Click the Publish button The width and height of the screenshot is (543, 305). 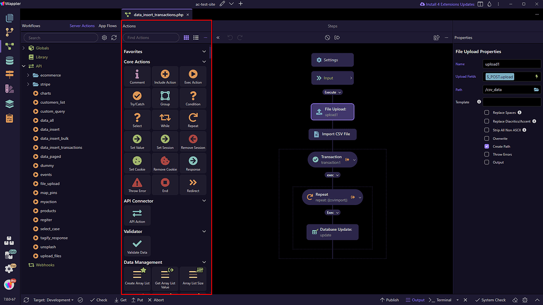(389, 300)
